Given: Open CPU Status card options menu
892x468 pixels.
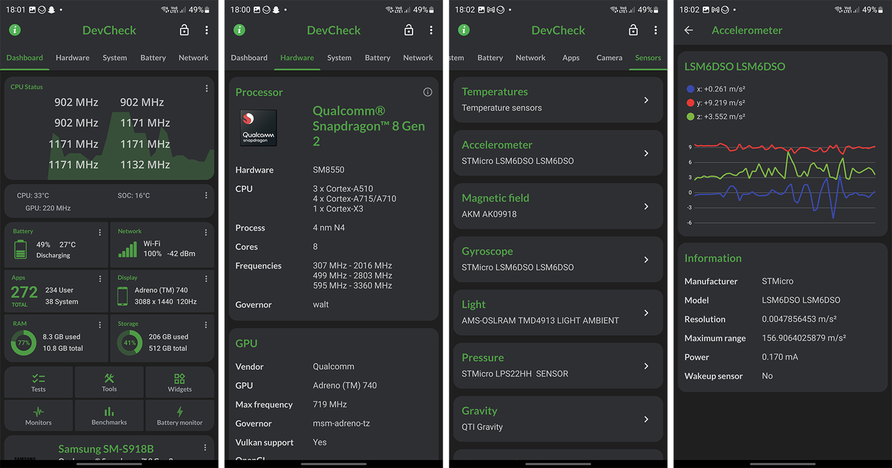Looking at the screenshot, I should [x=206, y=89].
